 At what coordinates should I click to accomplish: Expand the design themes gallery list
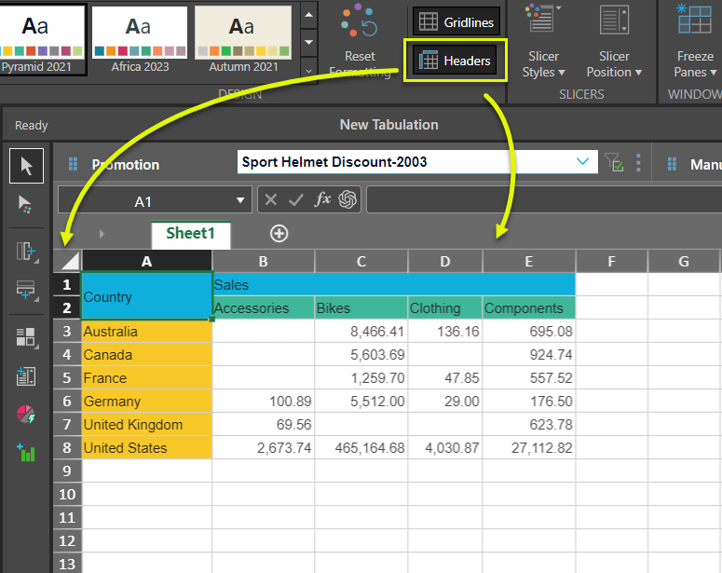pos(308,70)
